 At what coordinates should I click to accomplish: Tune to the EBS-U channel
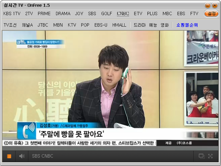(101, 25)
